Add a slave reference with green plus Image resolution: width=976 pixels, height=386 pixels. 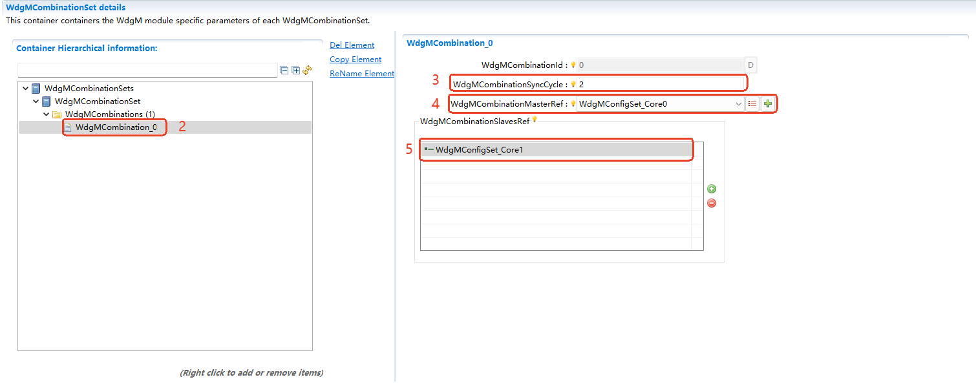pos(712,189)
